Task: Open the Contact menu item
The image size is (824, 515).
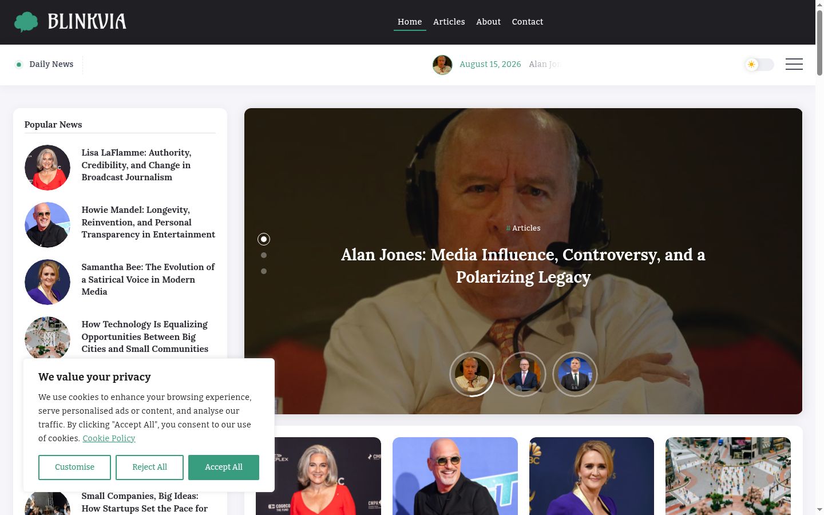Action: point(528,22)
